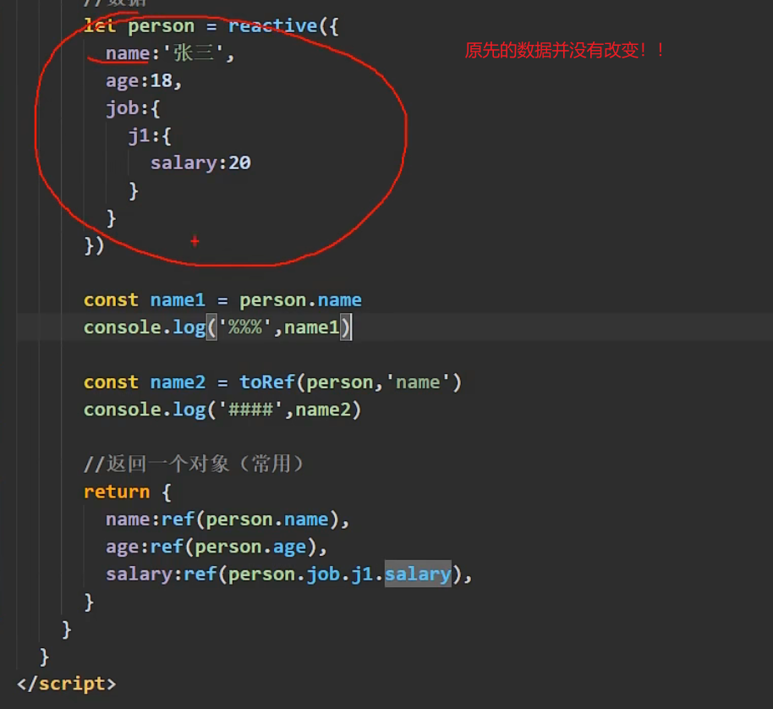The height and width of the screenshot is (709, 773).
Task: Click 'name1' argument in the first console.log
Action: [312, 327]
